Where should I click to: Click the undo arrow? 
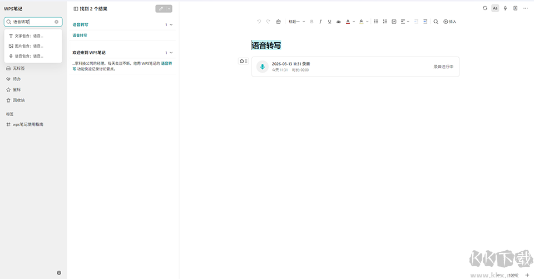(259, 22)
